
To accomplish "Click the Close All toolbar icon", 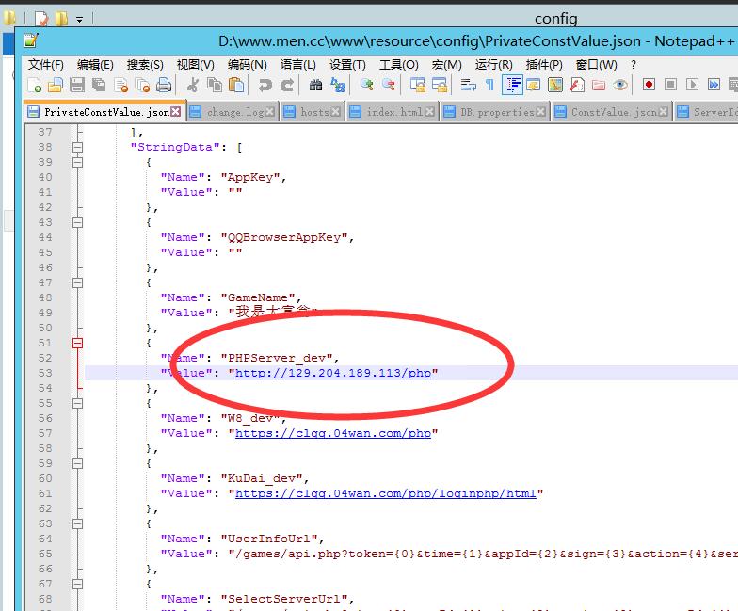I will point(142,85).
